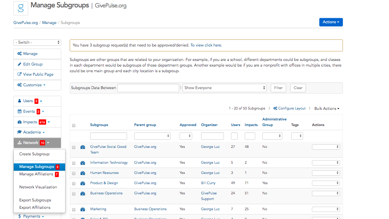The width and height of the screenshot is (389, 219).
Task: Open actions dropdown for Marketing row
Action: (326, 209)
